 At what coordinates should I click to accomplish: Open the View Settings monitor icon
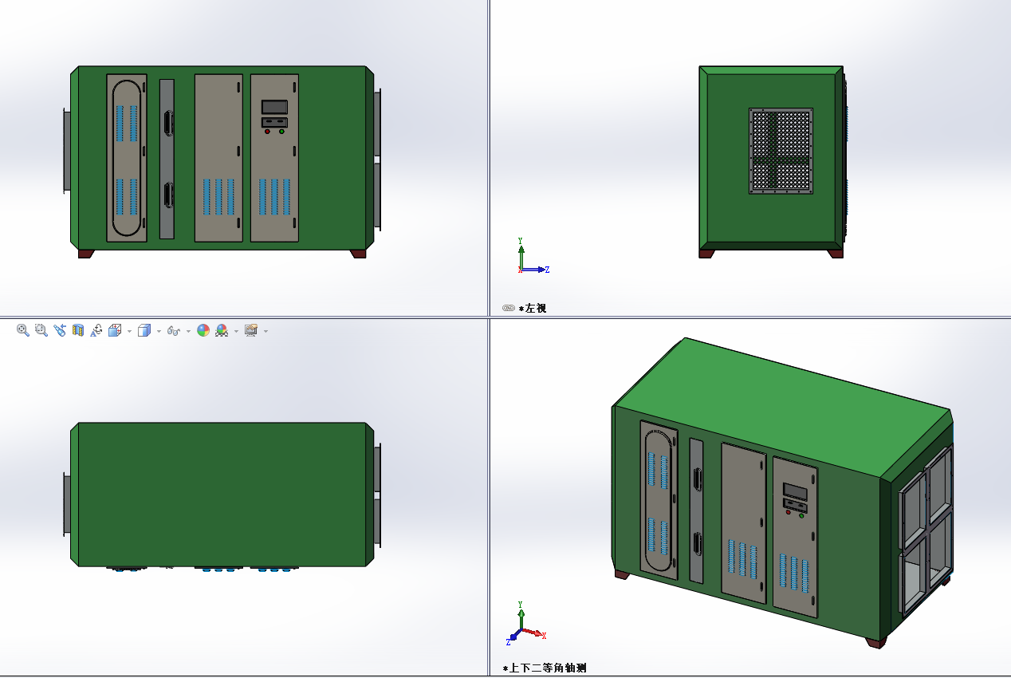tap(251, 330)
